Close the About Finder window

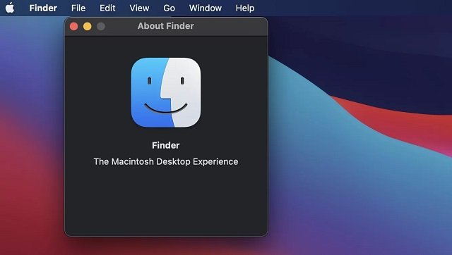(x=73, y=27)
